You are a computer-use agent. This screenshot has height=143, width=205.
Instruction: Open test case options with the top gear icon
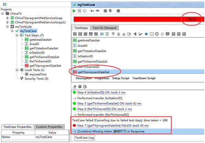(x=118, y=11)
